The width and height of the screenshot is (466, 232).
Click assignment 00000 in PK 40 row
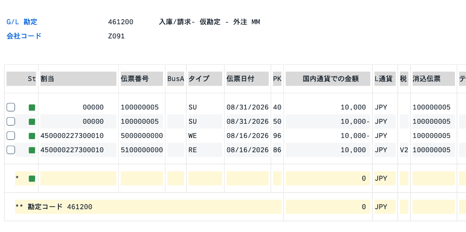pyautogui.click(x=93, y=107)
